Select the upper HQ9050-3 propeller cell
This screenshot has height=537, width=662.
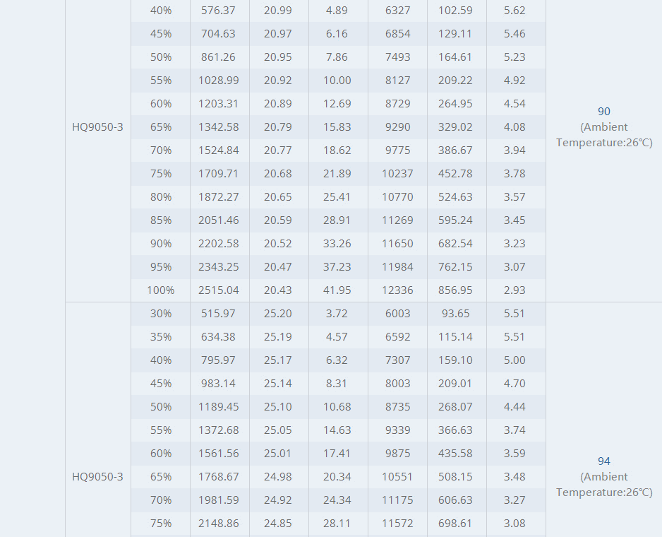point(97,127)
